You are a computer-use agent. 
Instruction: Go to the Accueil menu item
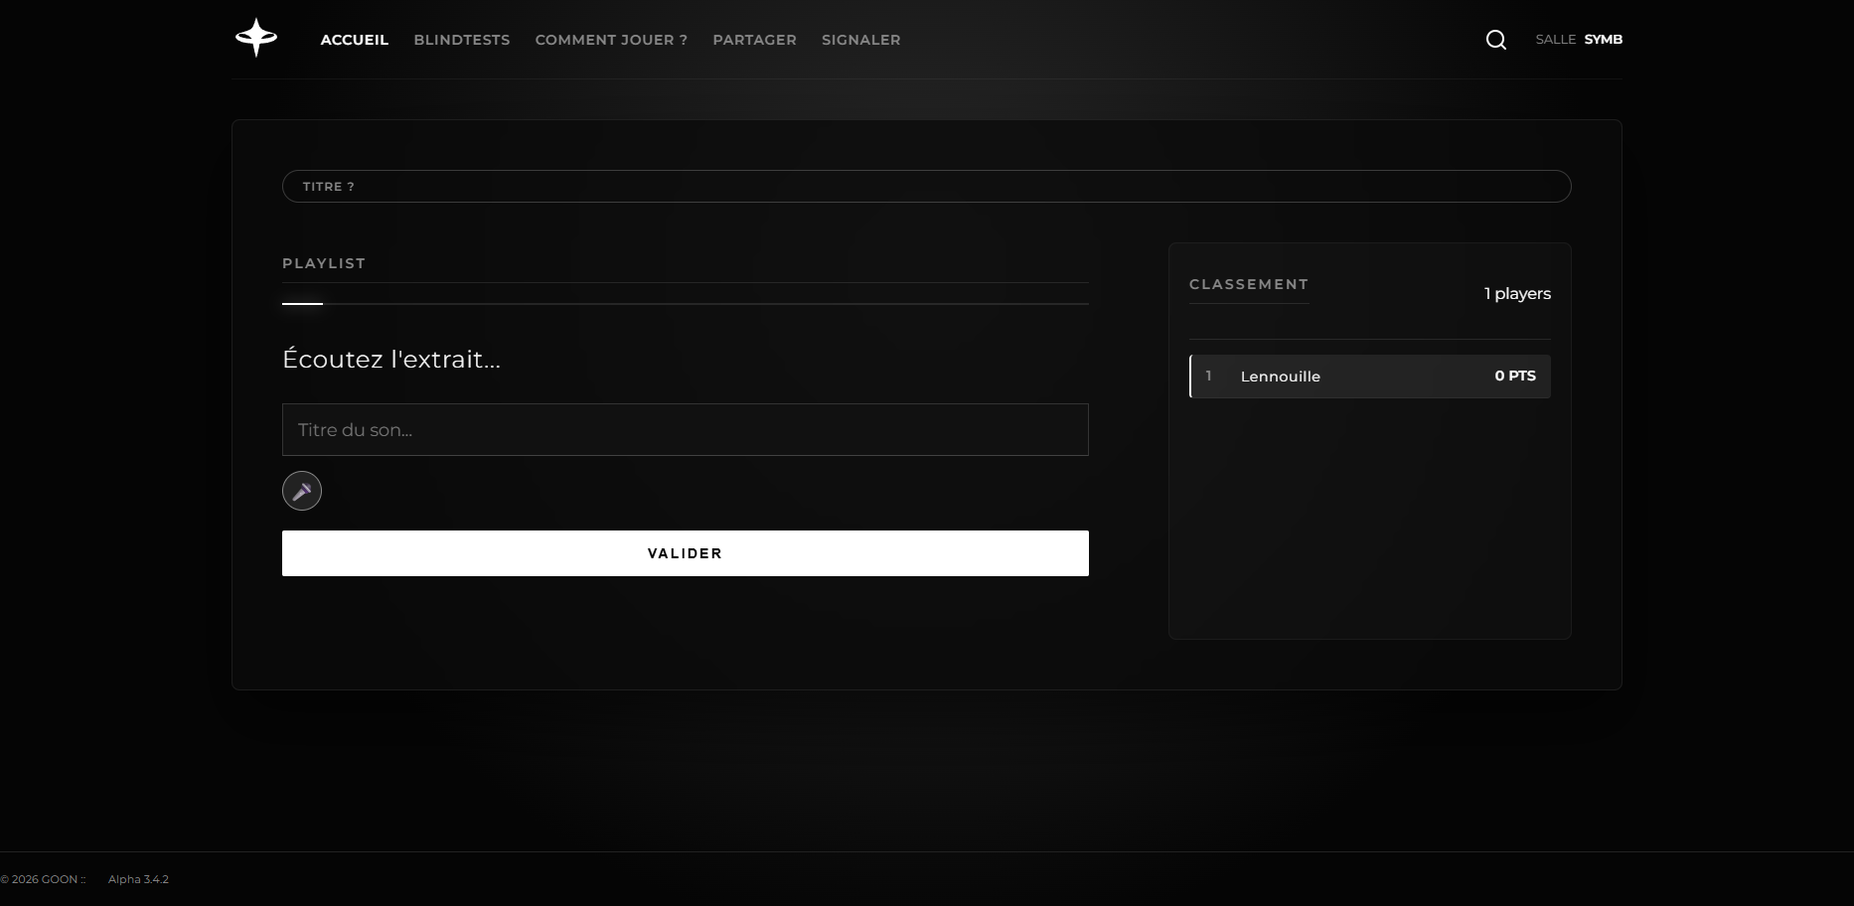pyautogui.click(x=355, y=40)
